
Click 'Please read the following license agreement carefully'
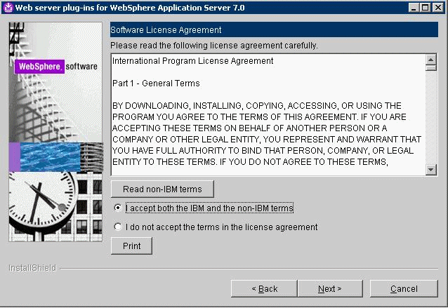click(214, 46)
